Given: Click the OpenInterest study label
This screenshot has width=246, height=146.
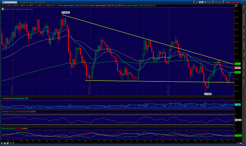Looking at the screenshot, I should 17,99.
